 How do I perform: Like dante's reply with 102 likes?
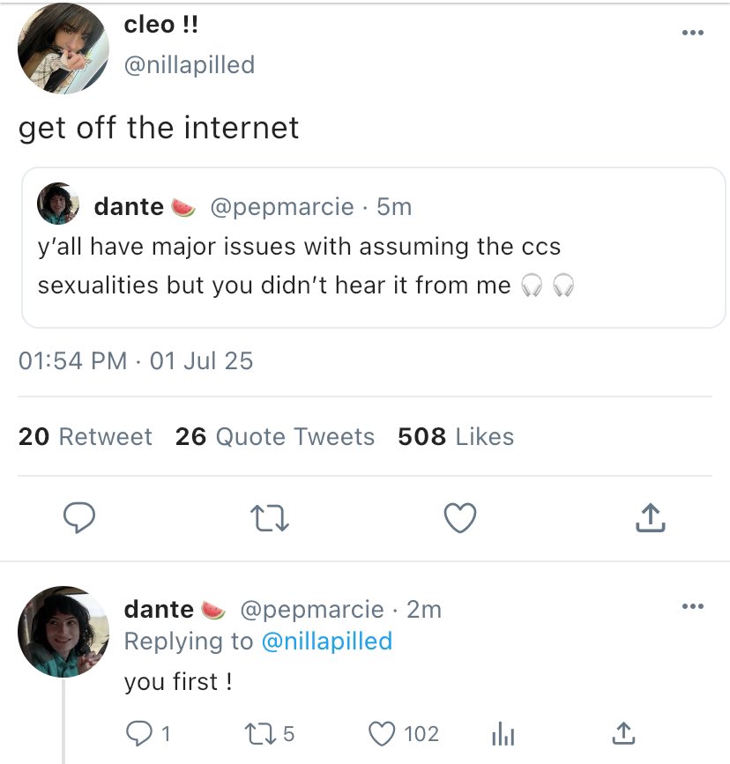[x=380, y=733]
